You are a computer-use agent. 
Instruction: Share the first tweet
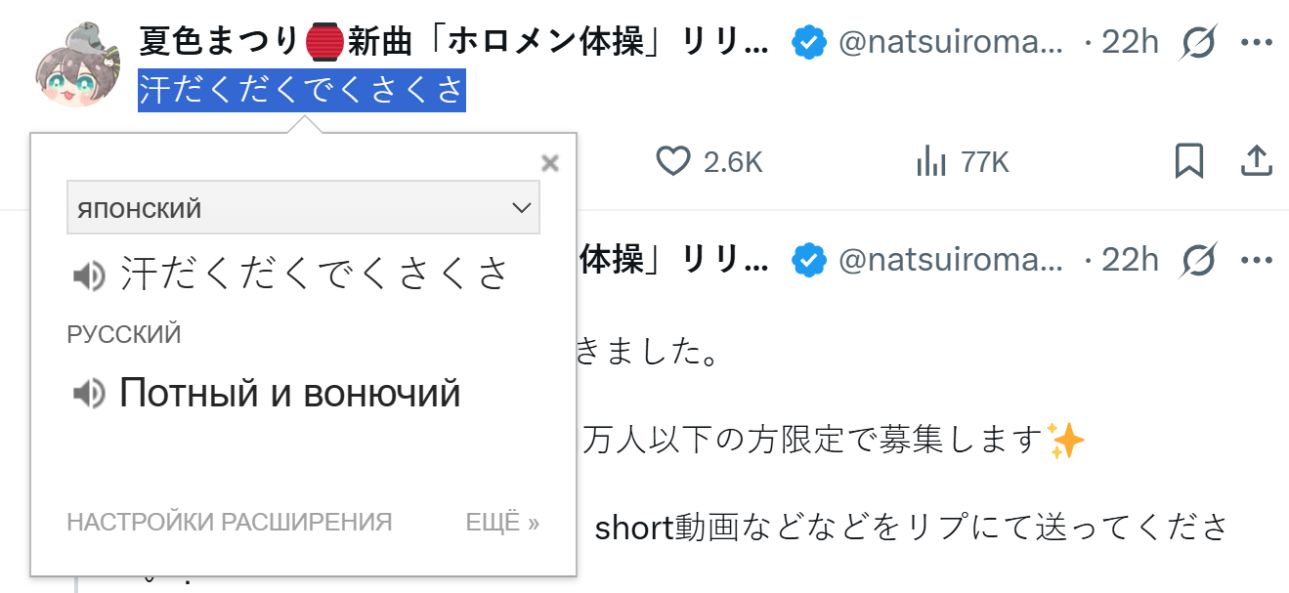pos(1256,161)
